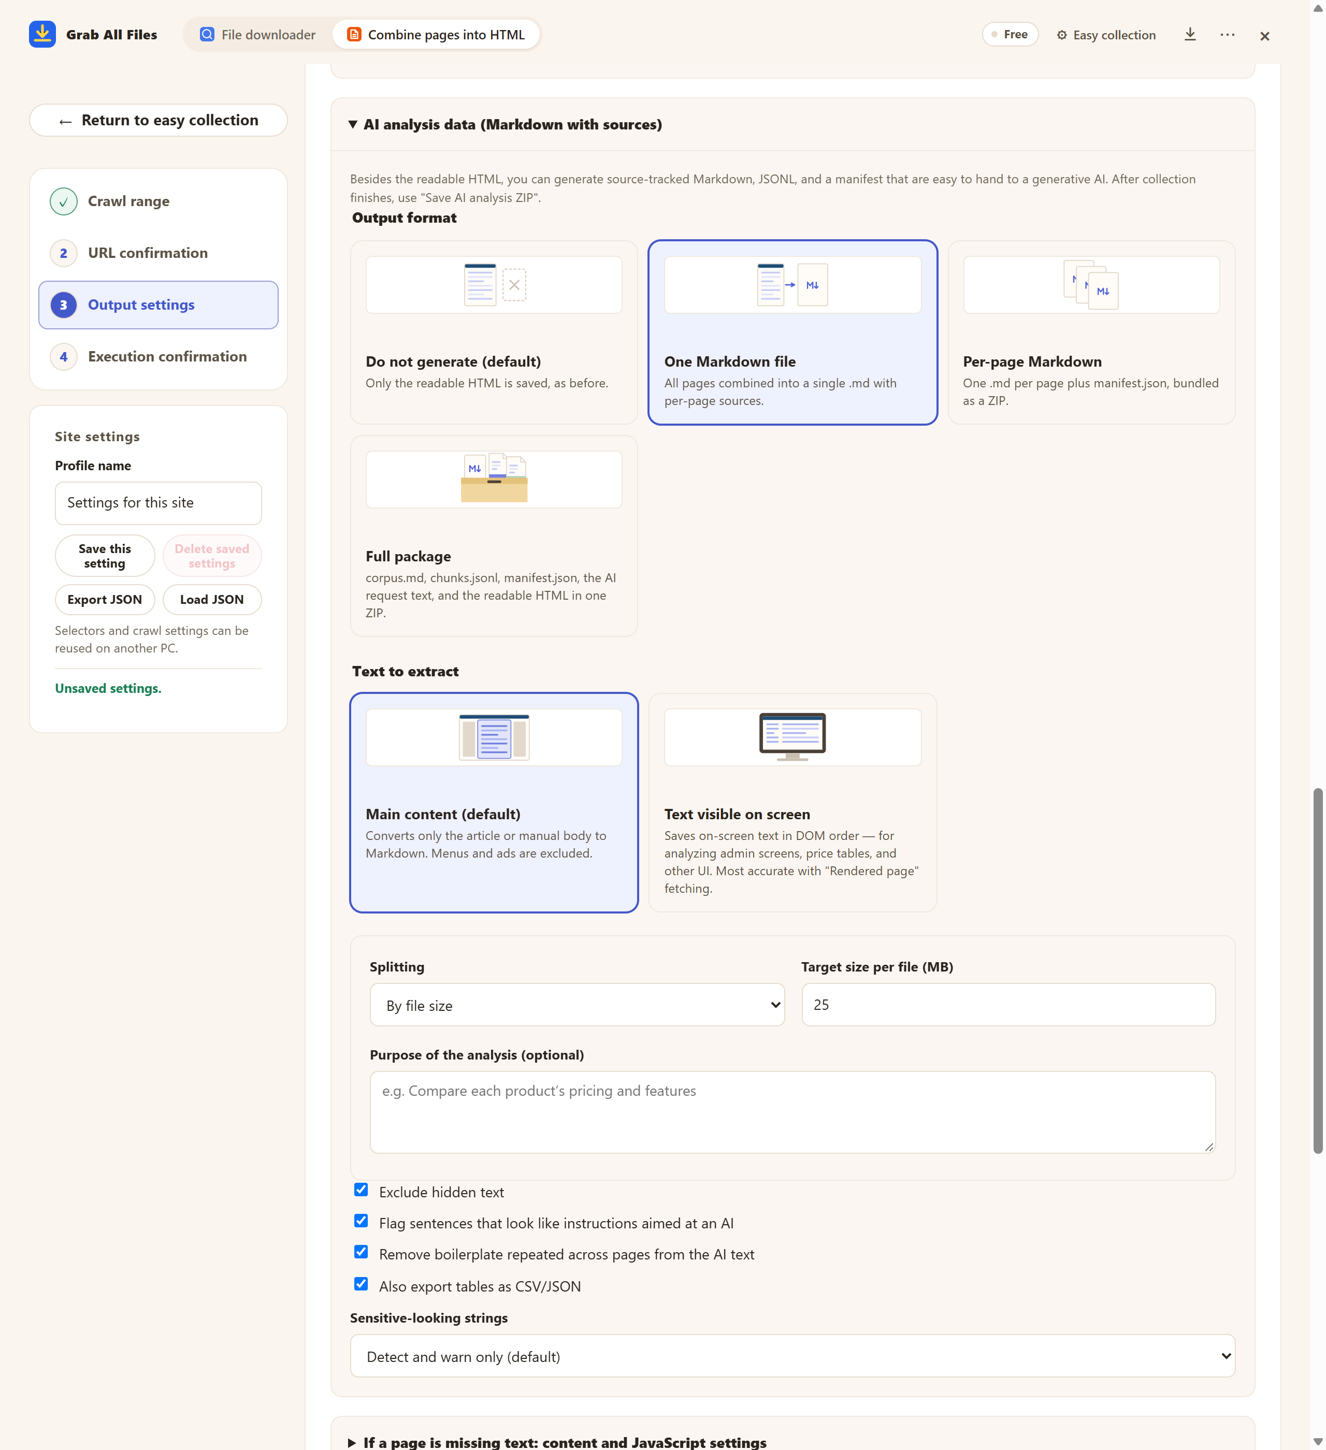Click the Do not generate illustration

coord(494,285)
